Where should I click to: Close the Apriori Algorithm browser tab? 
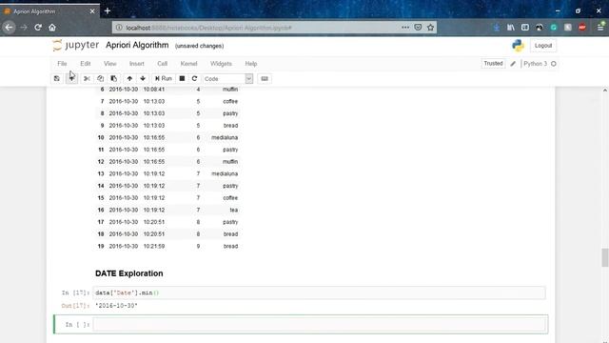click(92, 11)
